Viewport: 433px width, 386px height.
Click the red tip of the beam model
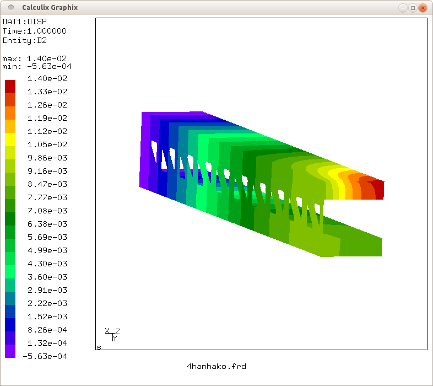pos(379,190)
